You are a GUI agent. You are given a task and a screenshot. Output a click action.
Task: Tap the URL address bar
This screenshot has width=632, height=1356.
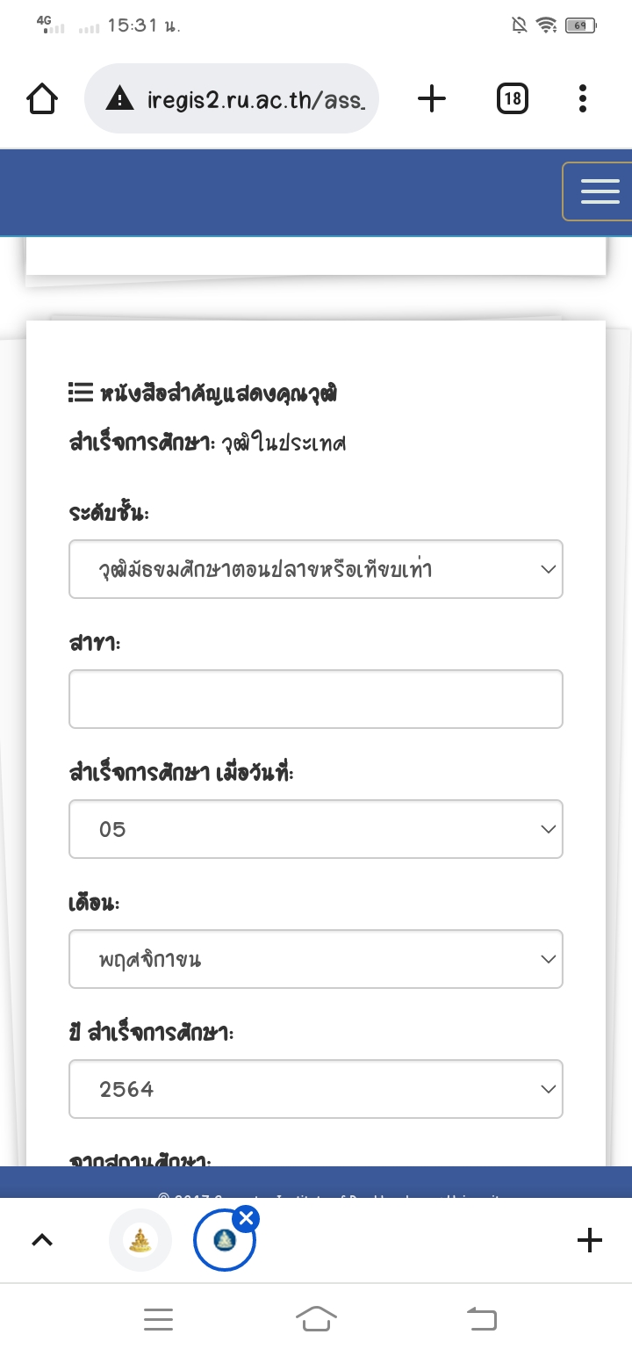tap(232, 98)
